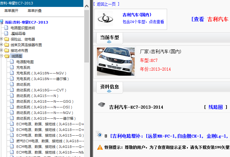Click the Geely brand logo image

pyautogui.click(x=105, y=19)
